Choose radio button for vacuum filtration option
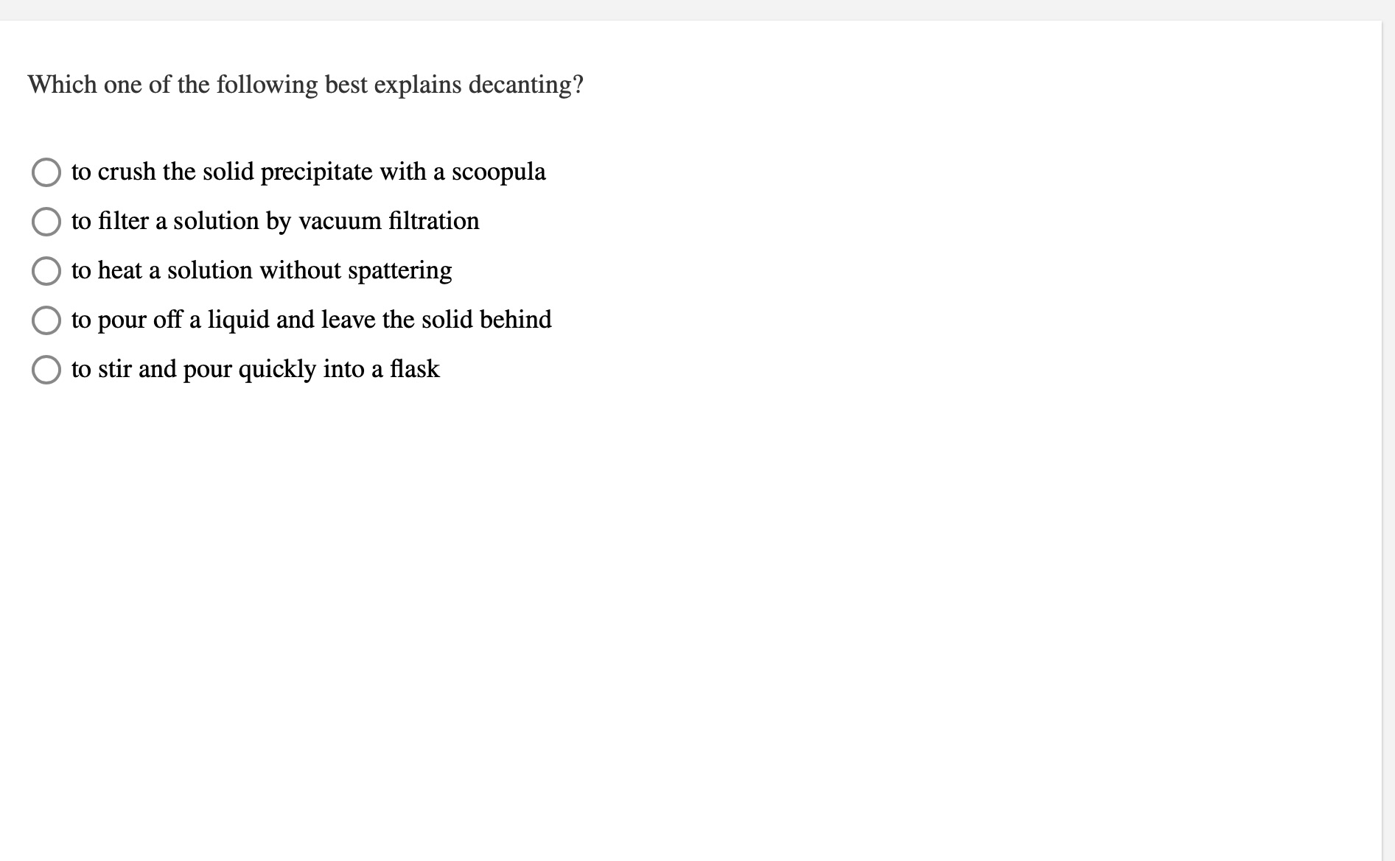 [x=46, y=222]
